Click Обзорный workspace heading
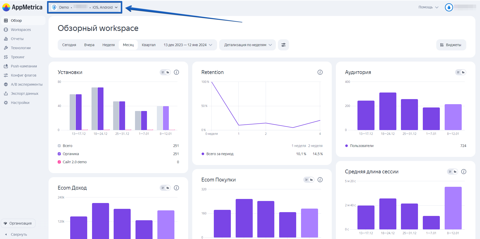This screenshot has height=239, width=480. (98, 28)
